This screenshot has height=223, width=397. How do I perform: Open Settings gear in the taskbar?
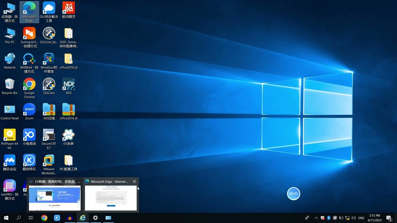[x=95, y=218]
